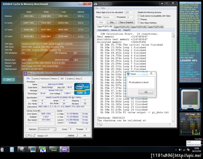Open the File menu in Hyper PI

click(97, 8)
